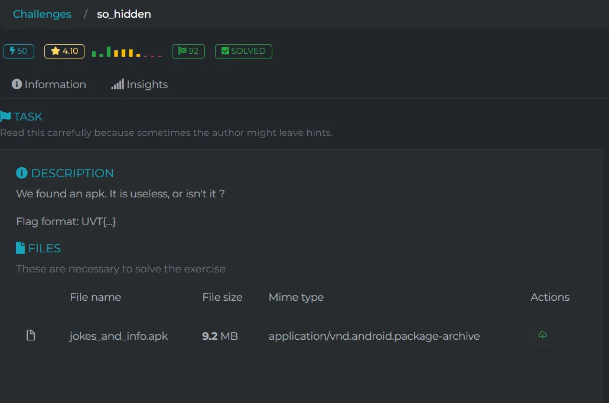Click the TASK flag icon
The height and width of the screenshot is (403, 609).
point(5,116)
